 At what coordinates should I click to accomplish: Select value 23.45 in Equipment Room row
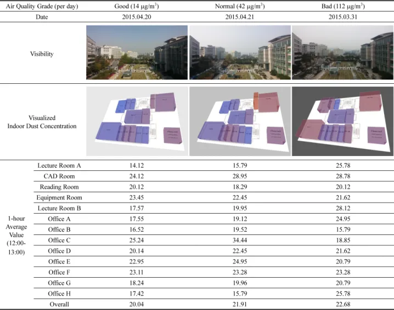(137, 198)
